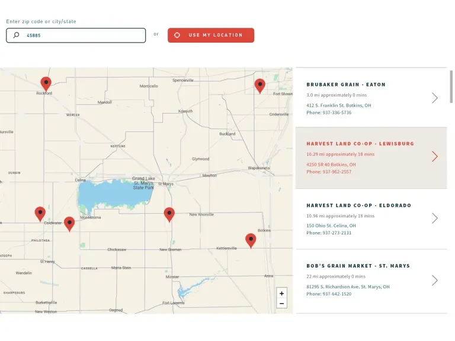Open Harvest Land Co-op - Eldorado chevron arrow
Image resolution: width=455 pixels, height=341 pixels.
[x=434, y=218]
